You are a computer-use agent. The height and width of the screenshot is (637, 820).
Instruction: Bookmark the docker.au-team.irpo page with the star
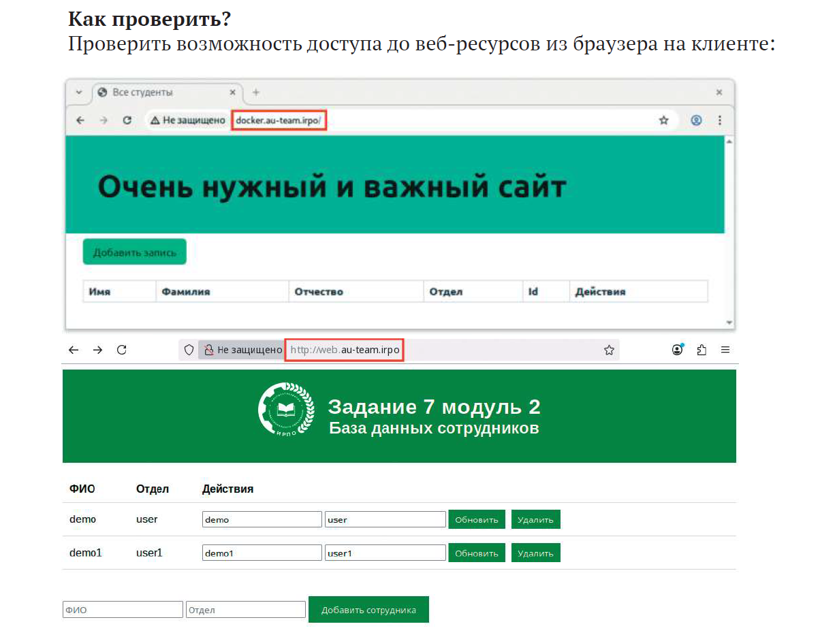tap(663, 120)
